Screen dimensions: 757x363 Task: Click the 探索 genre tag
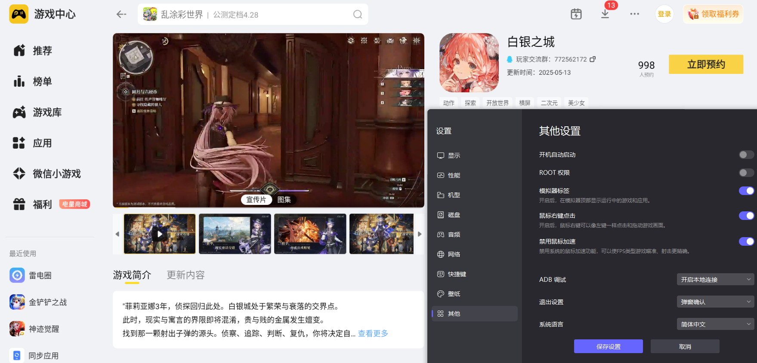click(x=470, y=103)
